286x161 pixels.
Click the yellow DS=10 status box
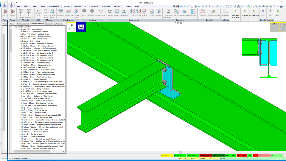pos(167,156)
